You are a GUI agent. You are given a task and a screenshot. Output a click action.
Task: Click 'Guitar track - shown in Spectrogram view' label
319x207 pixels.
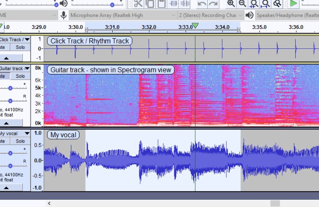click(111, 70)
